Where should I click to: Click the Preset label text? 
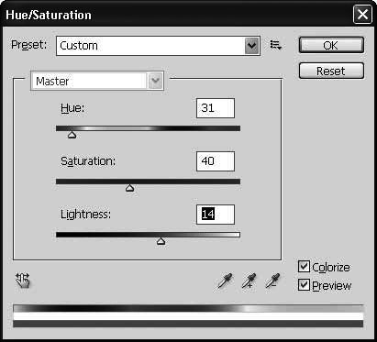click(29, 45)
